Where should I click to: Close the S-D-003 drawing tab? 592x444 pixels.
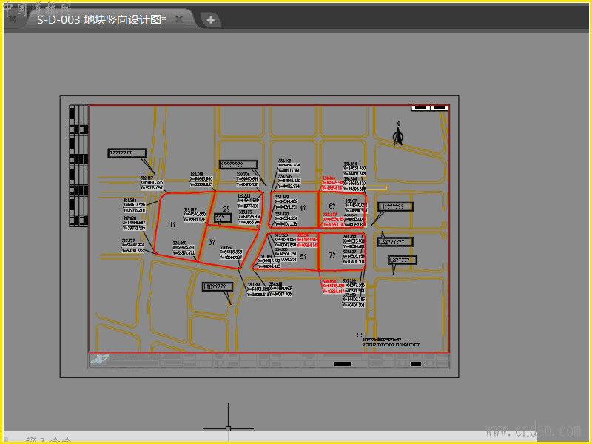tap(179, 19)
